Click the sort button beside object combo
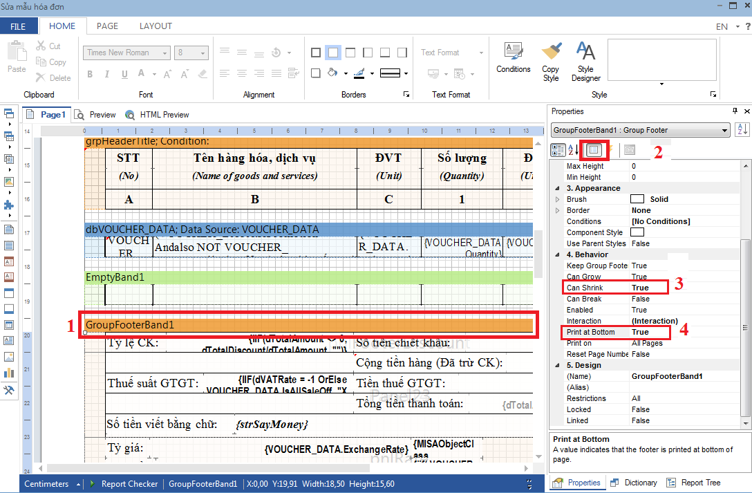The width and height of the screenshot is (752, 493). point(742,130)
